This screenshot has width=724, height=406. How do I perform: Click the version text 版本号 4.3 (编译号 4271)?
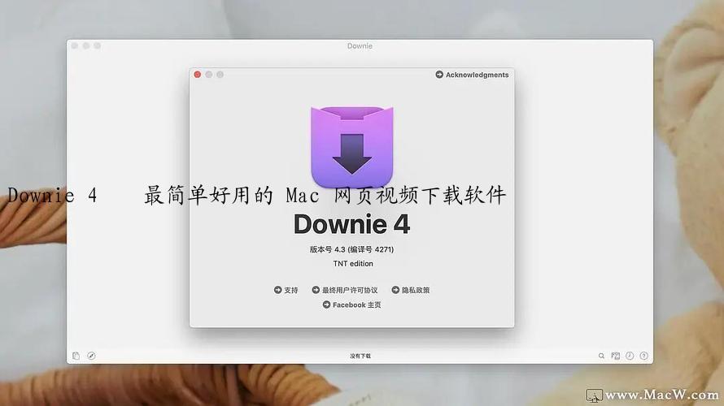(x=352, y=249)
